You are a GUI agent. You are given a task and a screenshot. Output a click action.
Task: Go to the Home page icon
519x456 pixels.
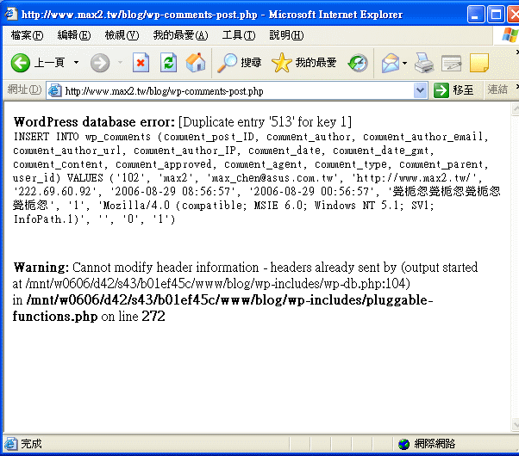[196, 63]
